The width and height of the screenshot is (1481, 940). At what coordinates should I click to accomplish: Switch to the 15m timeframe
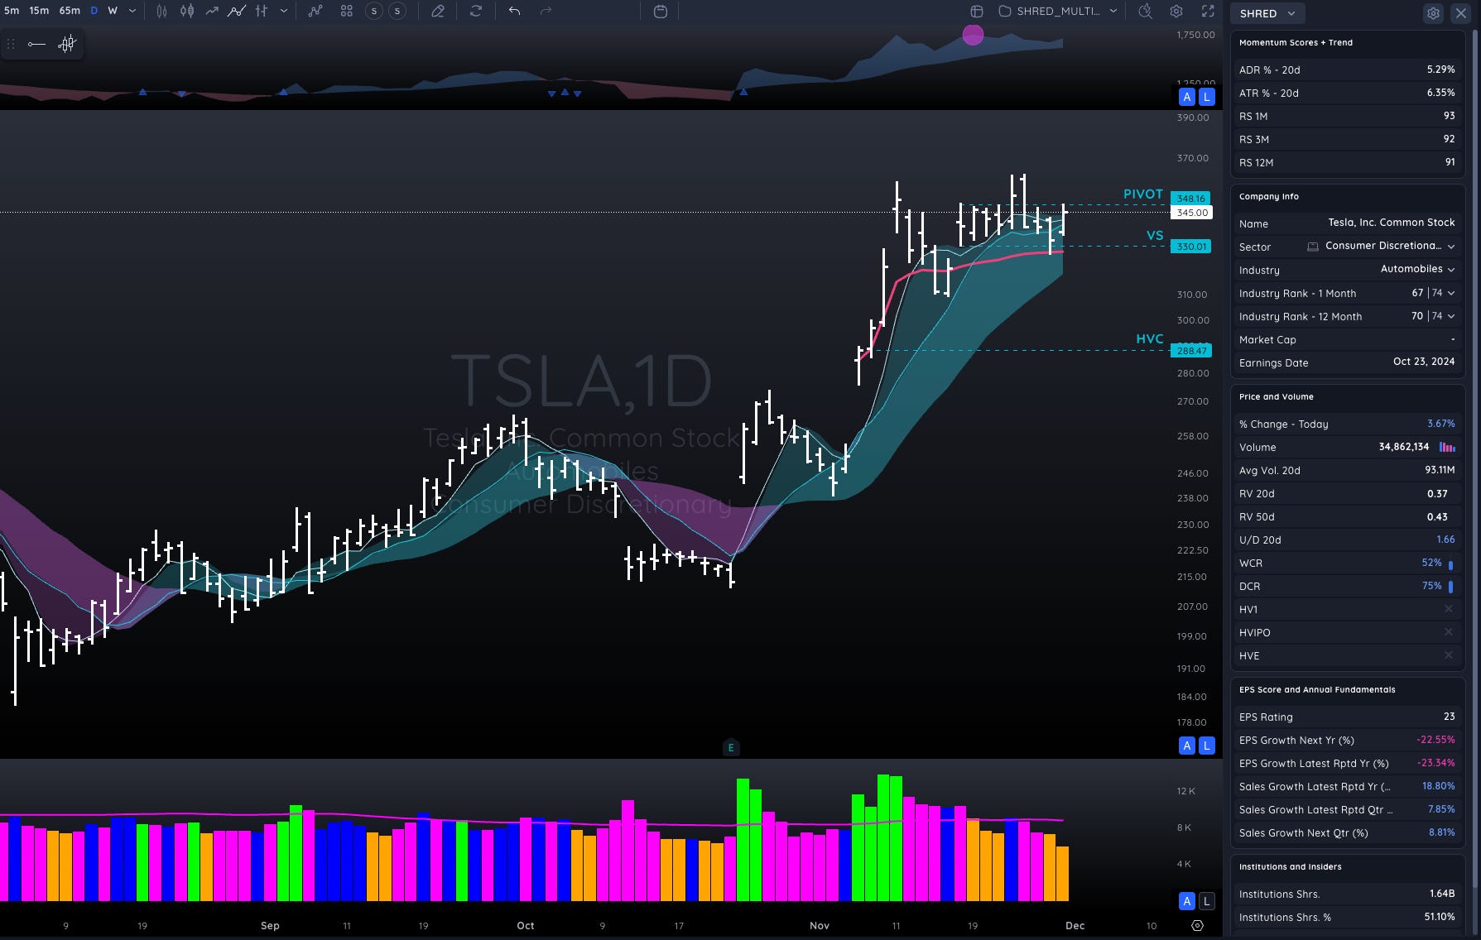point(39,11)
